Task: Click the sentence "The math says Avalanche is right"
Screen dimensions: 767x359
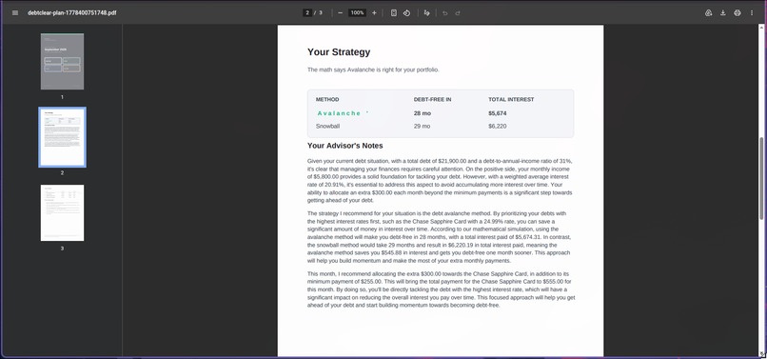Action: coord(373,70)
